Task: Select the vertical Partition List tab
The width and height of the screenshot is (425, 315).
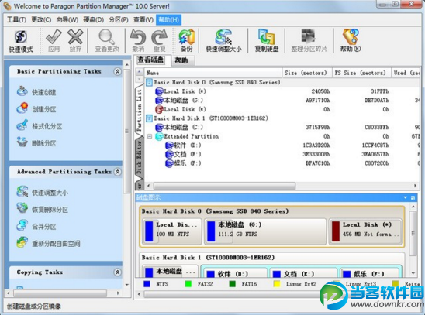Action: click(139, 110)
